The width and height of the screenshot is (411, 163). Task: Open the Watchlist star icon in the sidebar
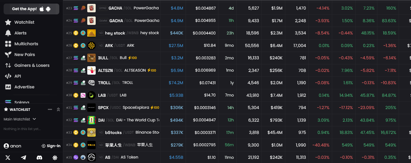pyautogui.click(x=8, y=22)
